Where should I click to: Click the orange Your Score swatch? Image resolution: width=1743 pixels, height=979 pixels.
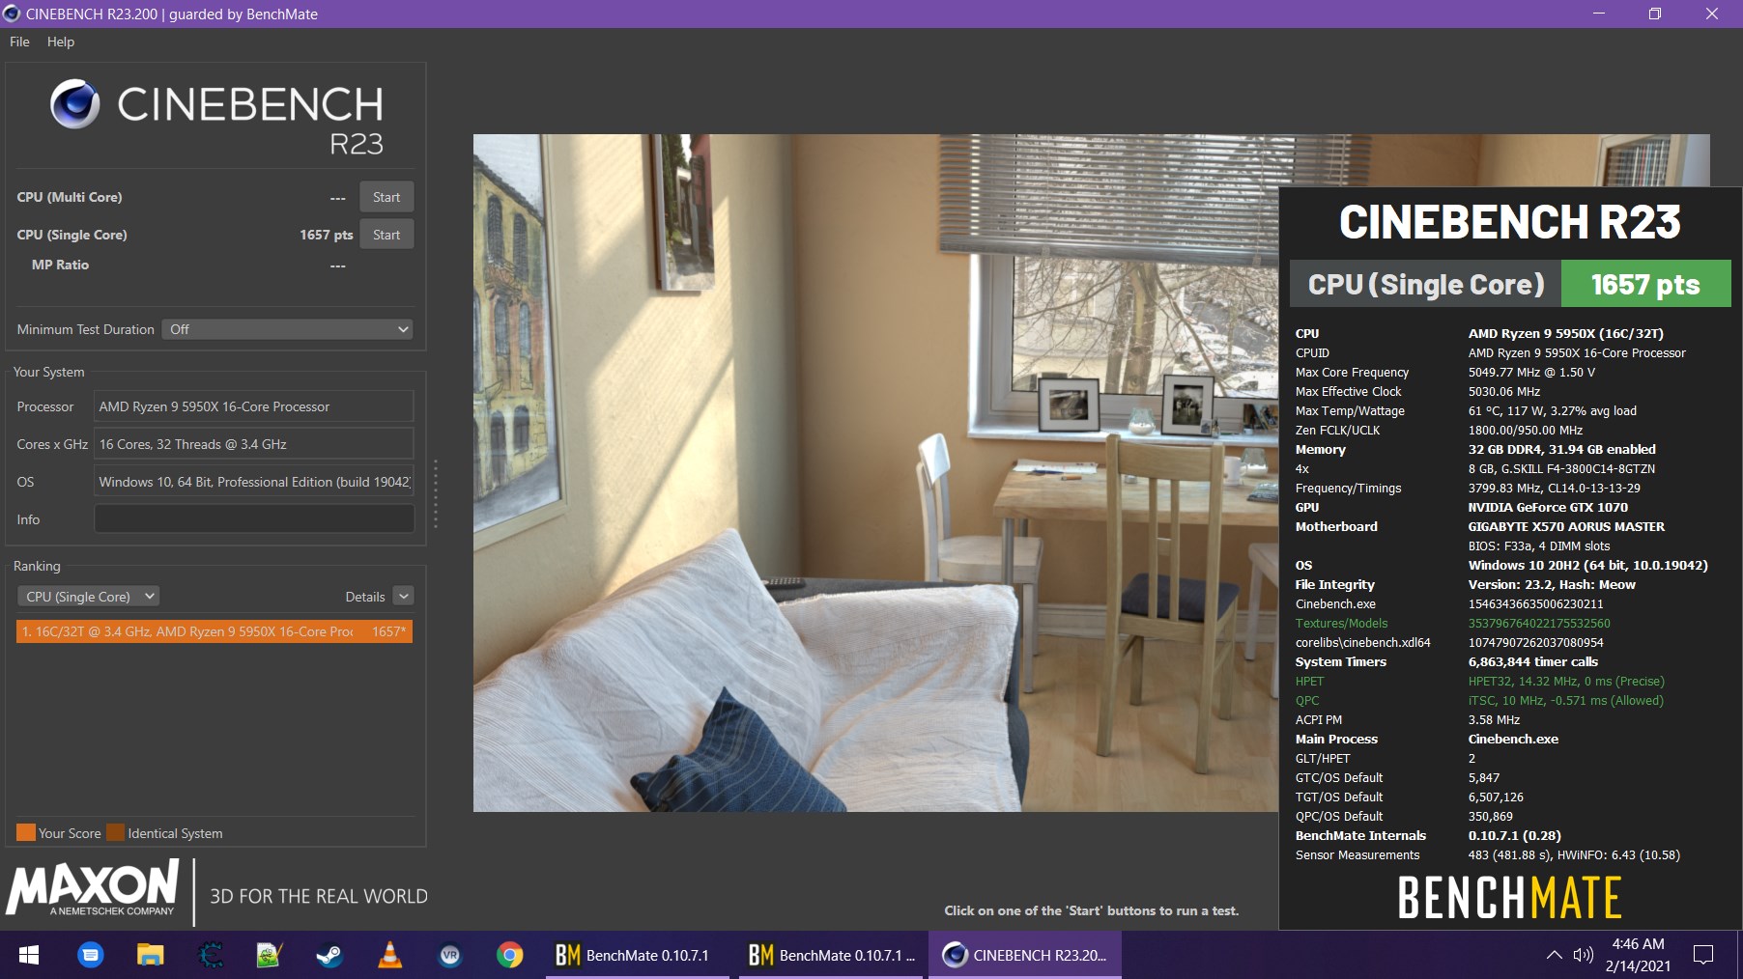click(26, 832)
